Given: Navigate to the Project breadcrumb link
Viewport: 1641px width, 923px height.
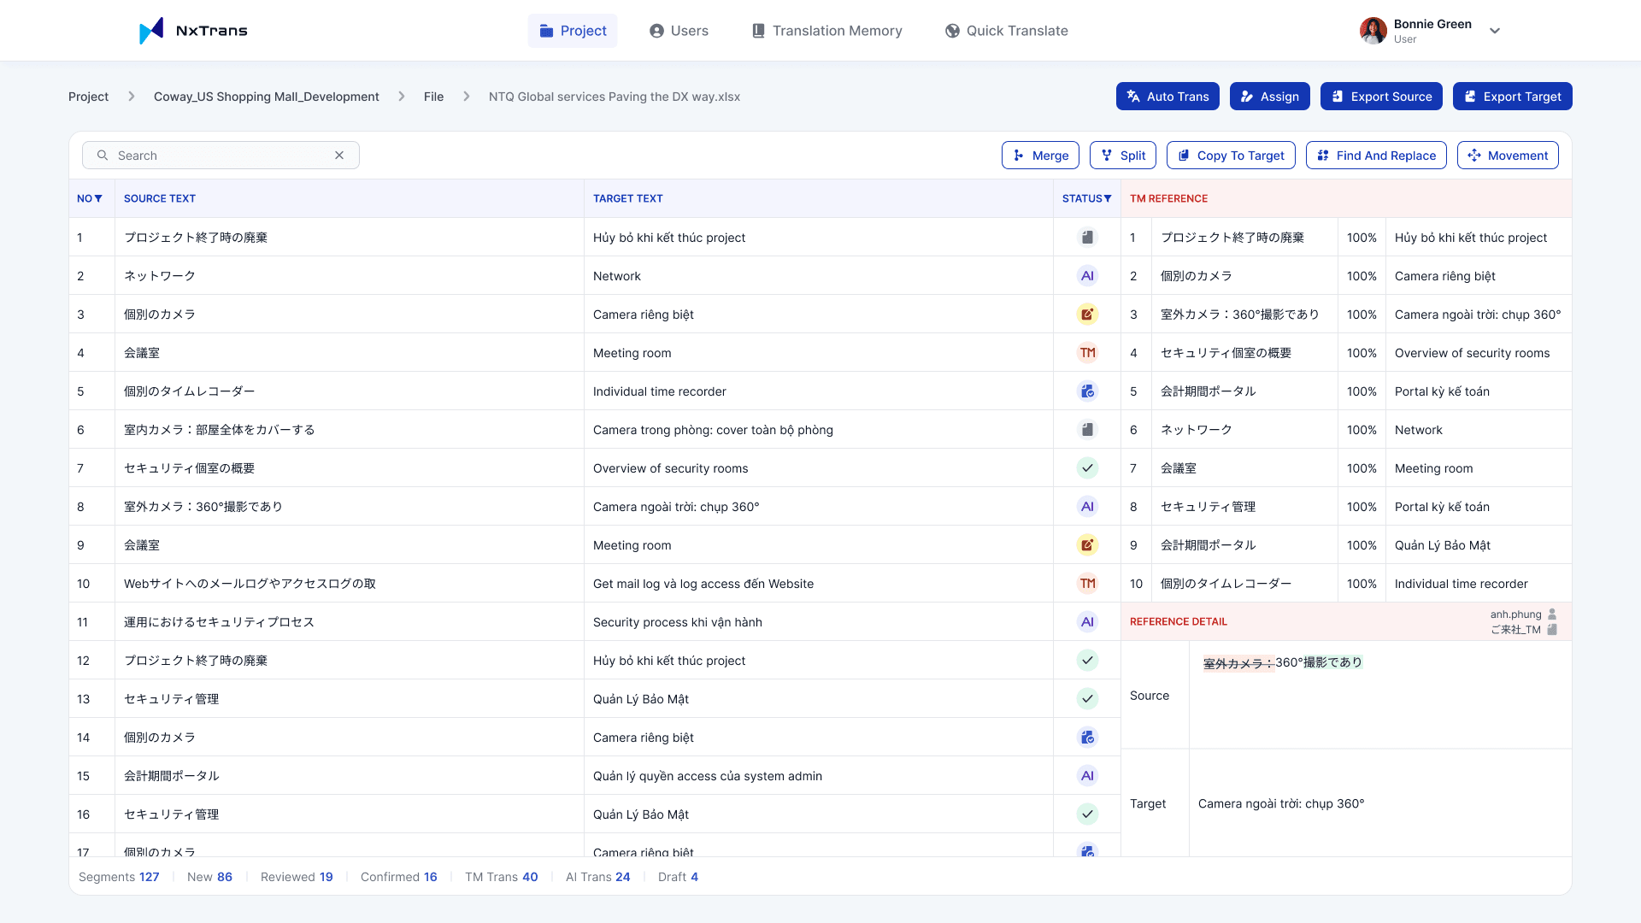Looking at the screenshot, I should click(89, 97).
